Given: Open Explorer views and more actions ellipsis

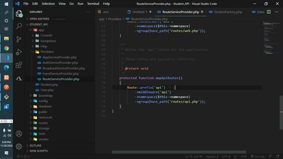Looking at the screenshot, I should (88, 12).
